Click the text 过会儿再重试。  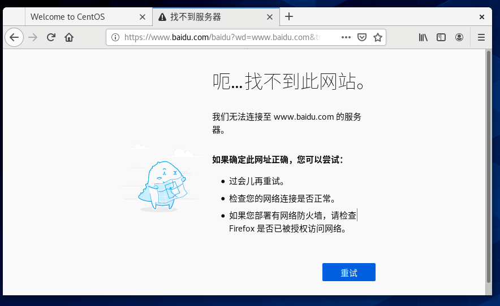pos(257,181)
